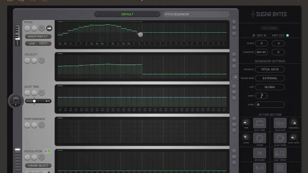Click third round button under Velocity label
This screenshot has width=308, height=173.
tap(41, 61)
